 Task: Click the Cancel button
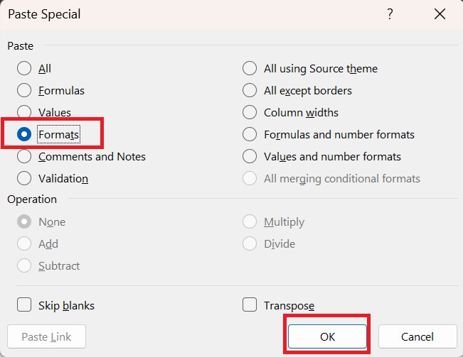[x=417, y=336]
